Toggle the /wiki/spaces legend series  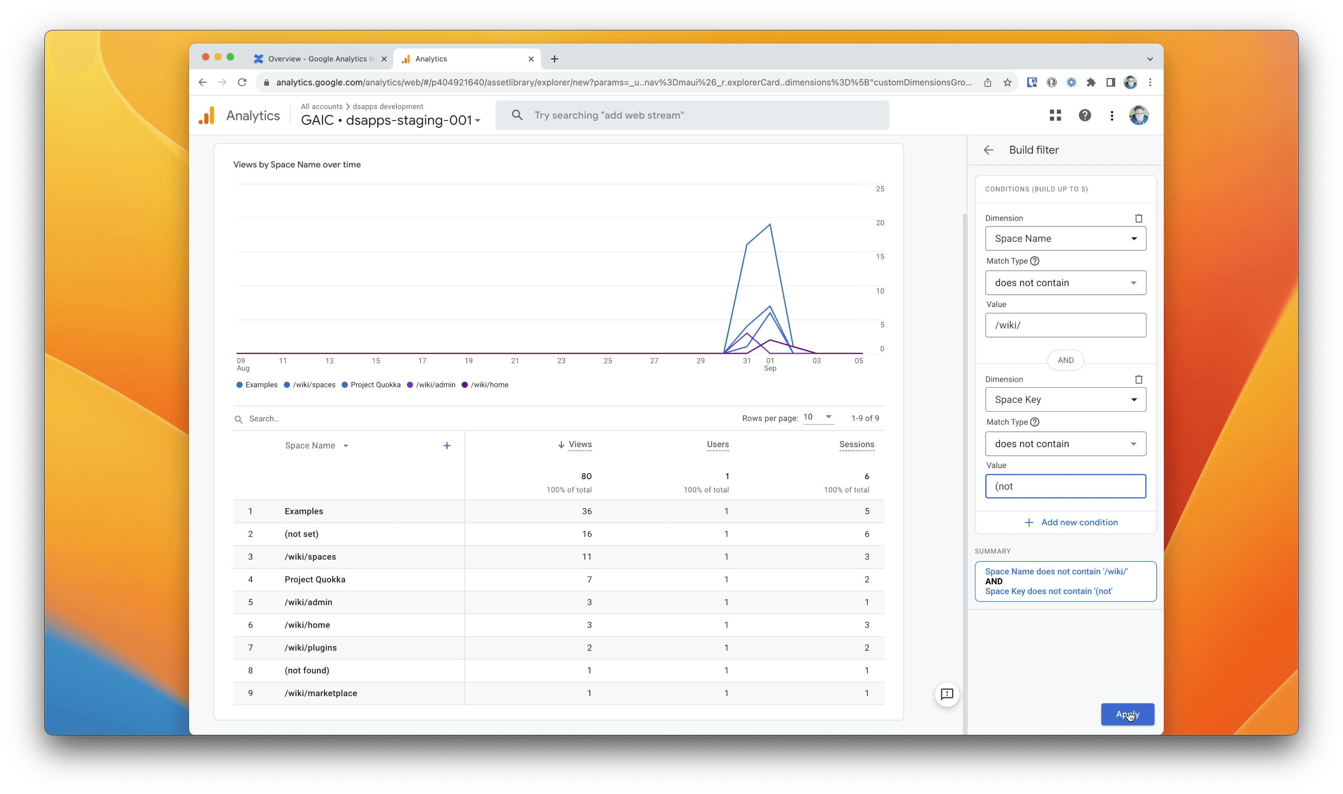[x=309, y=385]
